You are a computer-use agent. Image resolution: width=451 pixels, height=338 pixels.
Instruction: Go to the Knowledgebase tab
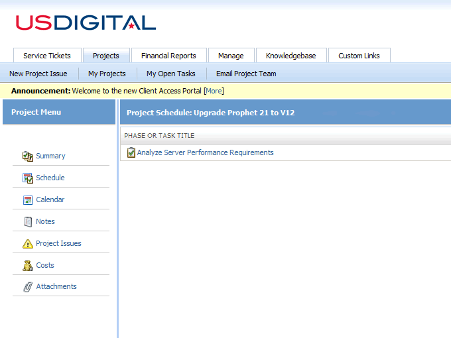point(291,56)
